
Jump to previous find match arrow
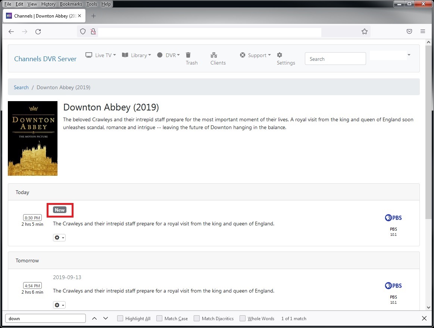tap(94, 318)
